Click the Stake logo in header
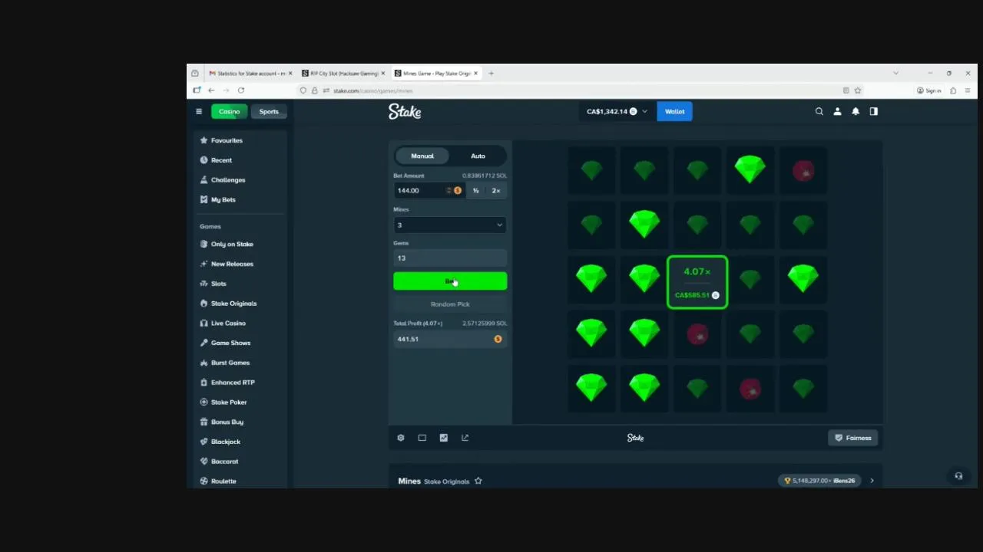This screenshot has width=983, height=552. point(405,111)
